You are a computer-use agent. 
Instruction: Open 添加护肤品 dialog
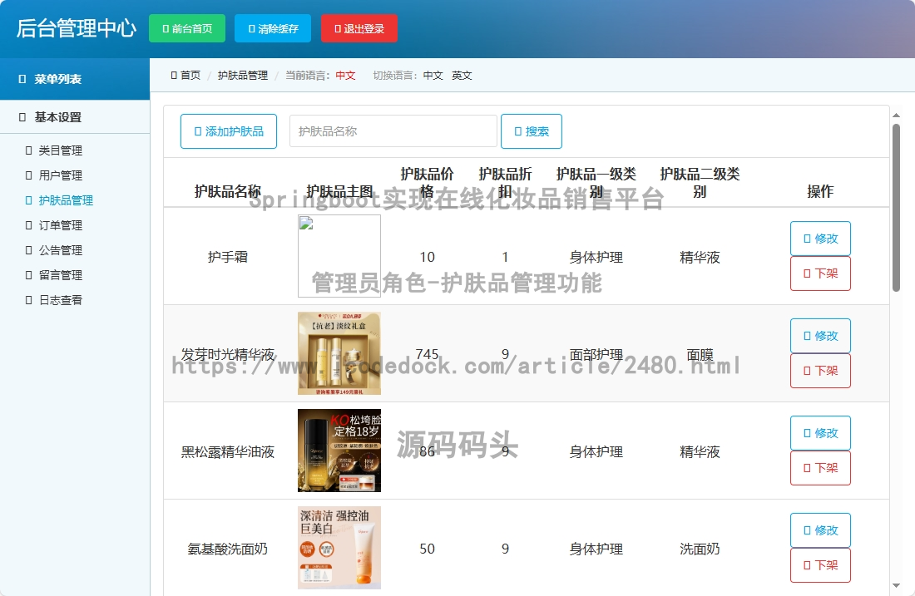click(x=229, y=131)
